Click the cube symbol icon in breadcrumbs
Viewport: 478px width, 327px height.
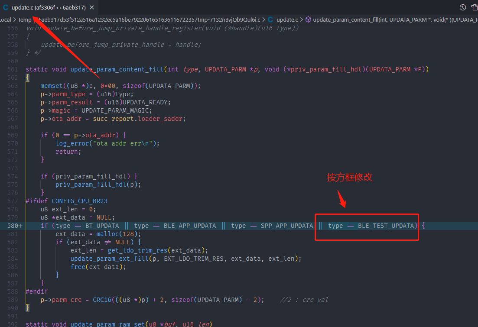pos(309,20)
